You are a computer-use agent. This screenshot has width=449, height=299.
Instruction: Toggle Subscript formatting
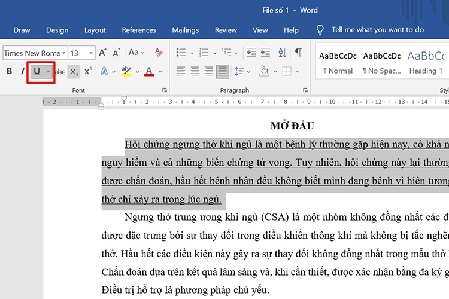[74, 72]
